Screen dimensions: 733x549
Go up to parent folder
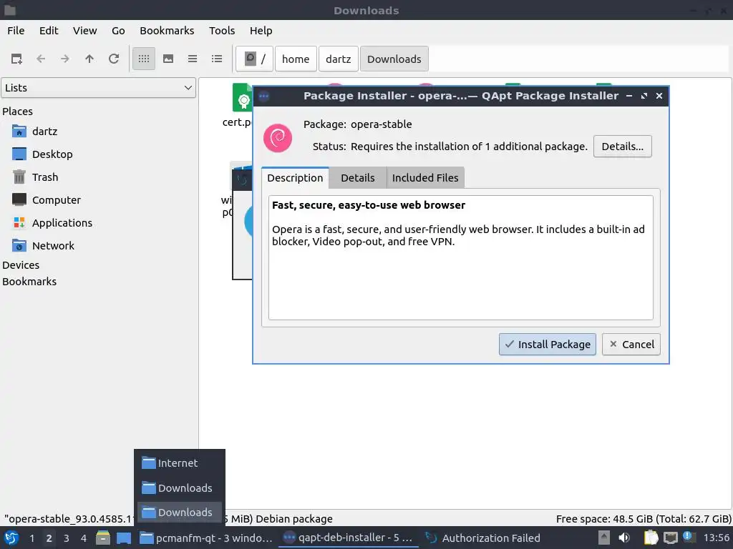(x=89, y=59)
